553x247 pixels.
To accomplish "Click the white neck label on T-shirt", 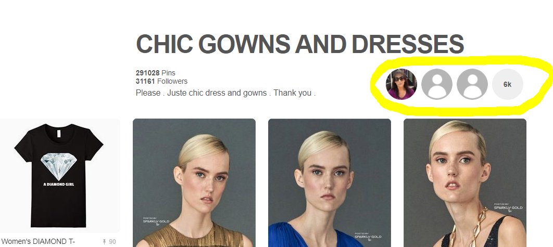I will (59, 133).
